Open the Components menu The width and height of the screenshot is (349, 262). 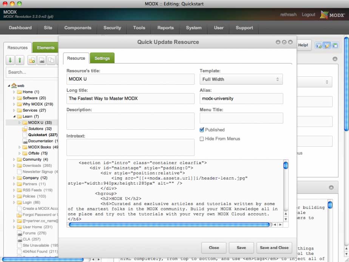pyautogui.click(x=78, y=28)
